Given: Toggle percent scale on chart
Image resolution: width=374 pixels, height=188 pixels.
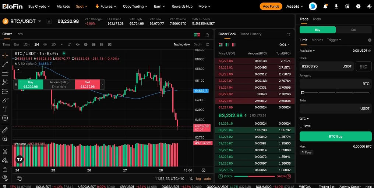Looking at the screenshot, I should click(191, 178).
